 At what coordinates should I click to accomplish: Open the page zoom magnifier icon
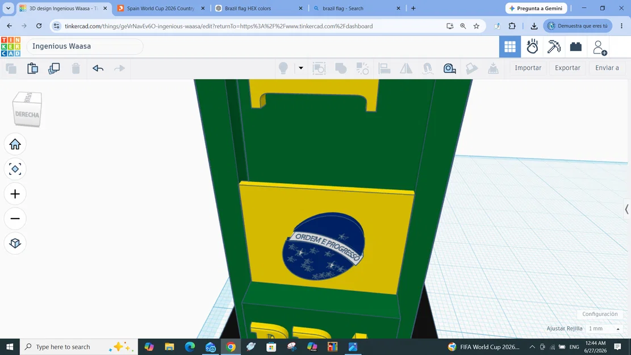click(x=463, y=26)
